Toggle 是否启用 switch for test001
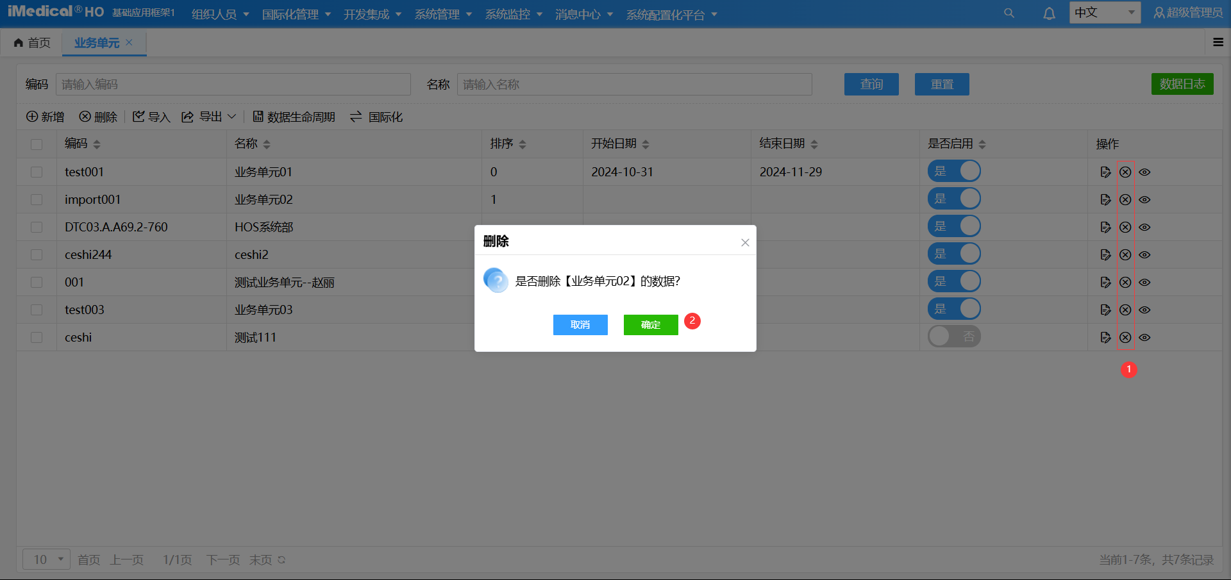The width and height of the screenshot is (1231, 580). 954,171
